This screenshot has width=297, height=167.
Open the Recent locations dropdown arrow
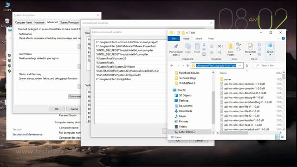click(x=183, y=65)
